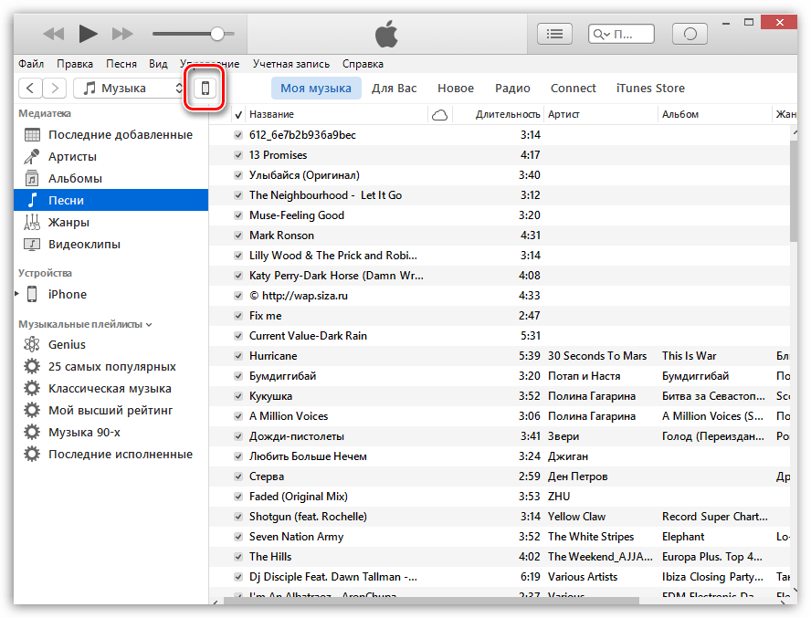Image resolution: width=811 pixels, height=618 pixels.
Task: Select the Радио tab
Action: tap(512, 89)
